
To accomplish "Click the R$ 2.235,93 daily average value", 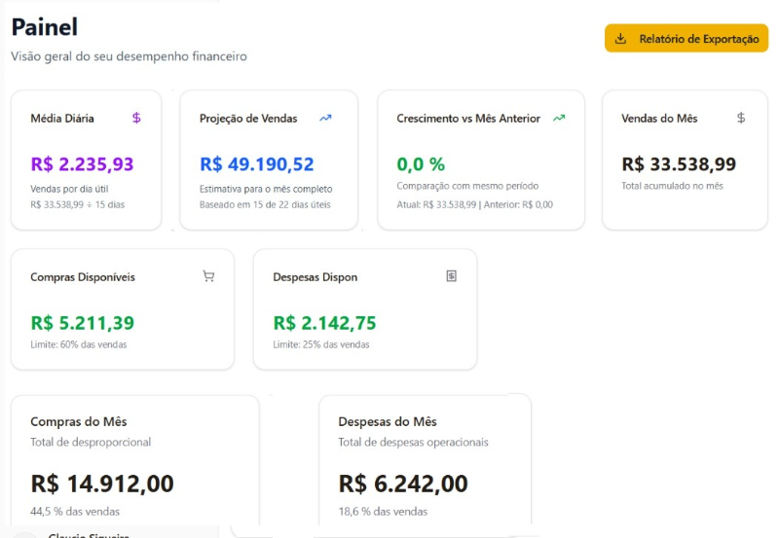I will [x=82, y=164].
